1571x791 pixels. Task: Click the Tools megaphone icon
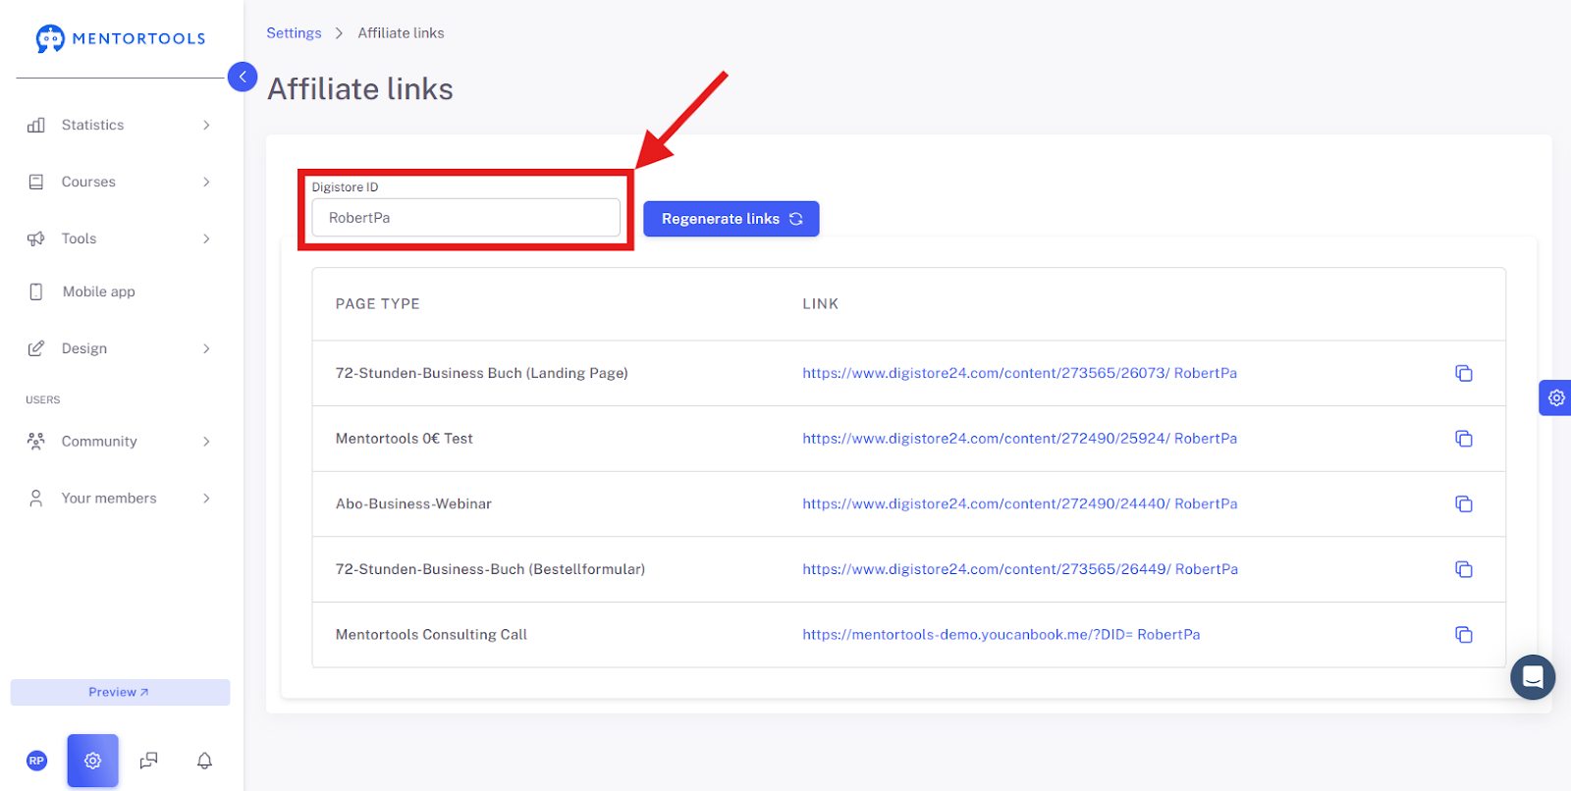pos(36,238)
